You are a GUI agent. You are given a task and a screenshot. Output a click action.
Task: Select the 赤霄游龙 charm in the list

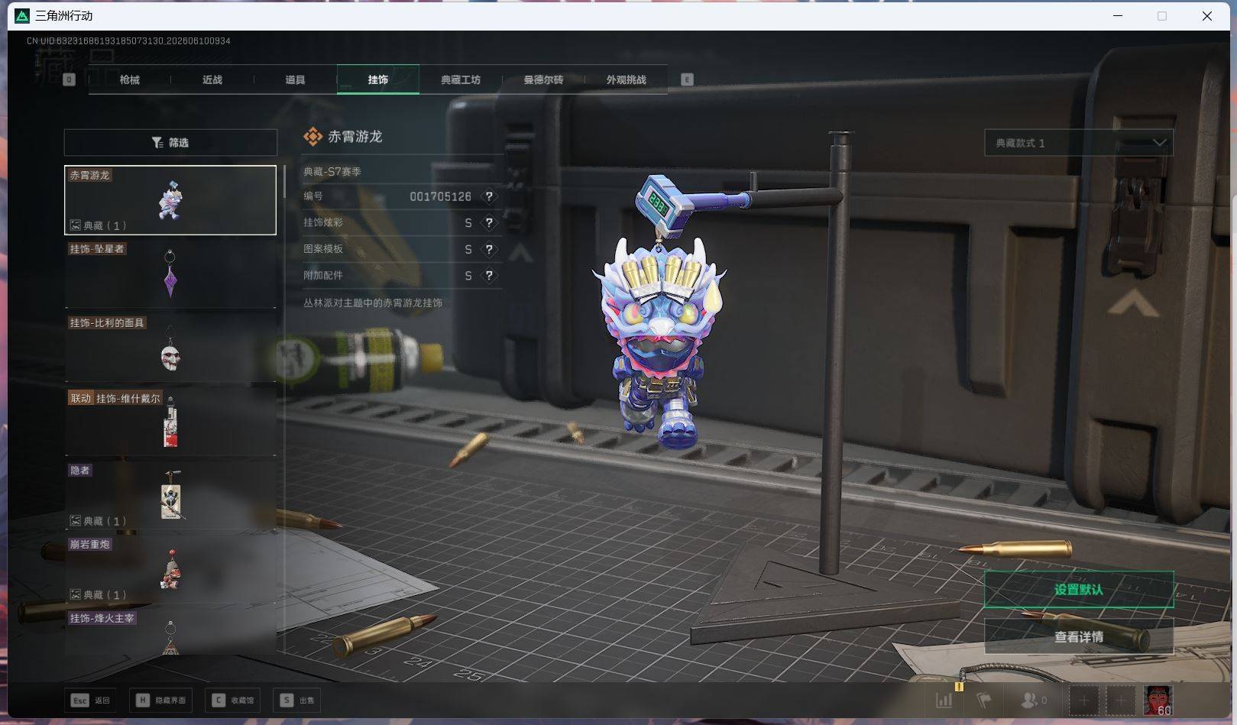(170, 200)
